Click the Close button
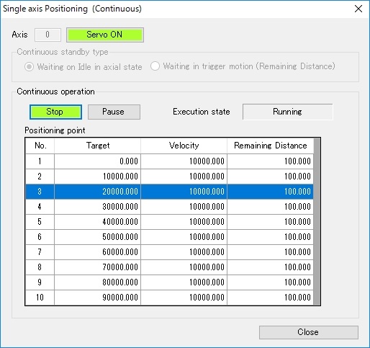Viewport: 370px width, 348px height. point(309,332)
